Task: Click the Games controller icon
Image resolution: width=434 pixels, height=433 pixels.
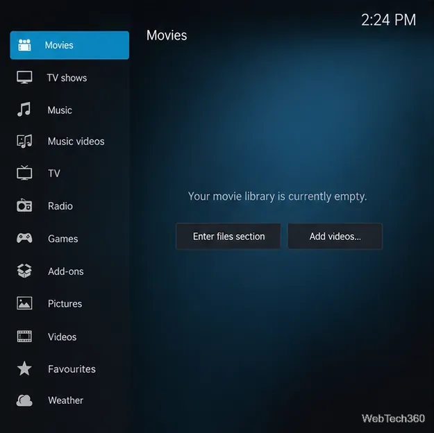Action: pyautogui.click(x=24, y=238)
